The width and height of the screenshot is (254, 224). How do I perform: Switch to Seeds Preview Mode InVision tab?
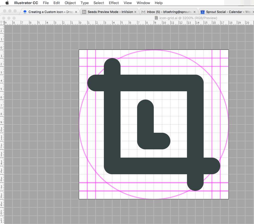pos(110,12)
